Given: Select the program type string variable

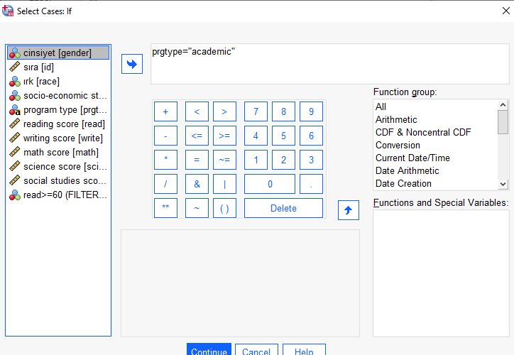Looking at the screenshot, I should (58, 110).
